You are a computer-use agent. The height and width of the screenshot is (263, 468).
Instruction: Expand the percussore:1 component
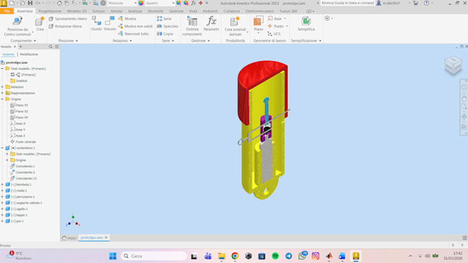click(x=2, y=197)
